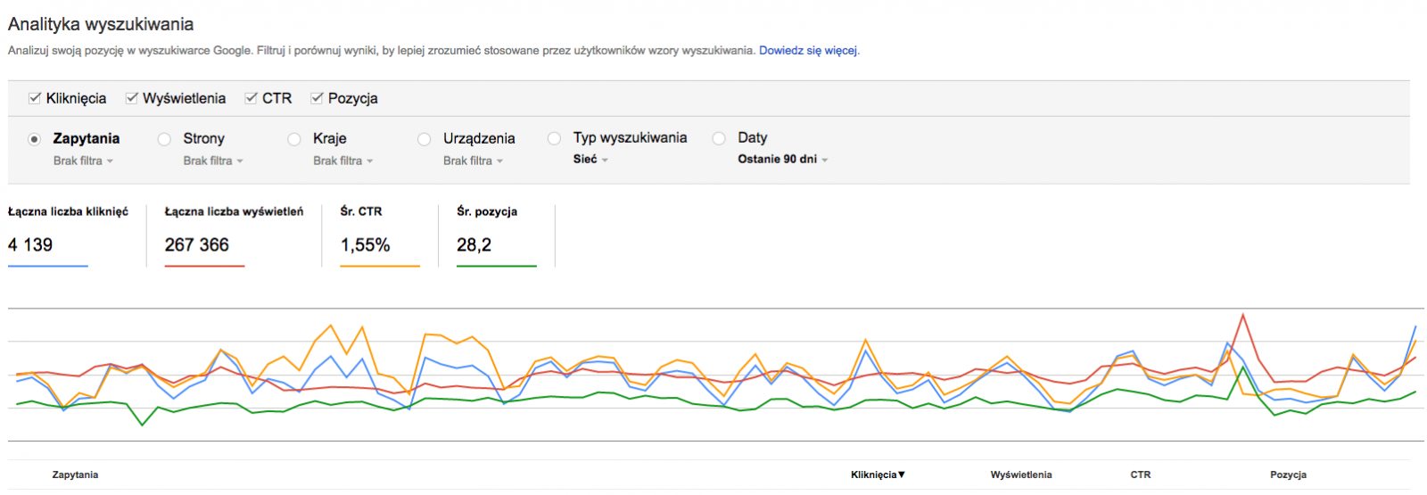Click the Śr. CTR label
1427x495 pixels.
pyautogui.click(x=360, y=211)
